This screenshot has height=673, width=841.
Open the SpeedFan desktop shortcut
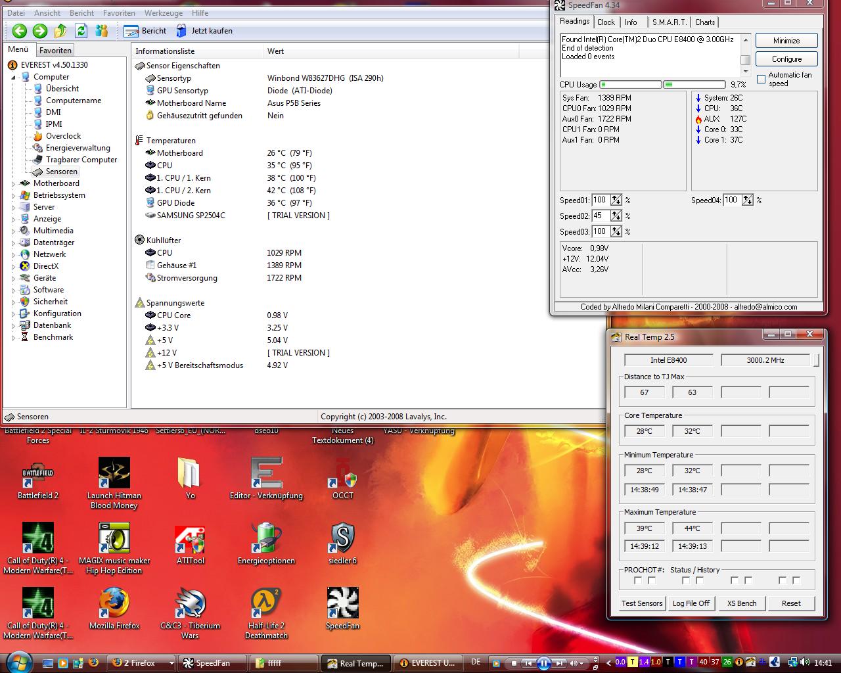click(x=342, y=610)
